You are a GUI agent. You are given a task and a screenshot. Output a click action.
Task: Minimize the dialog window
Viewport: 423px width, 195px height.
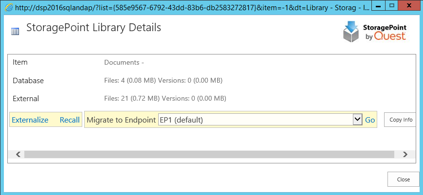(372, 8)
